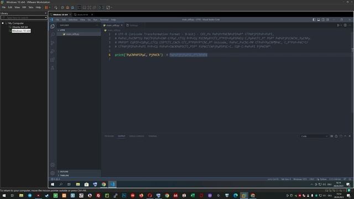Screen dimensions: 354x199
Task: Open the Search view in VS Code activity bar
Action: [x=53, y=34]
